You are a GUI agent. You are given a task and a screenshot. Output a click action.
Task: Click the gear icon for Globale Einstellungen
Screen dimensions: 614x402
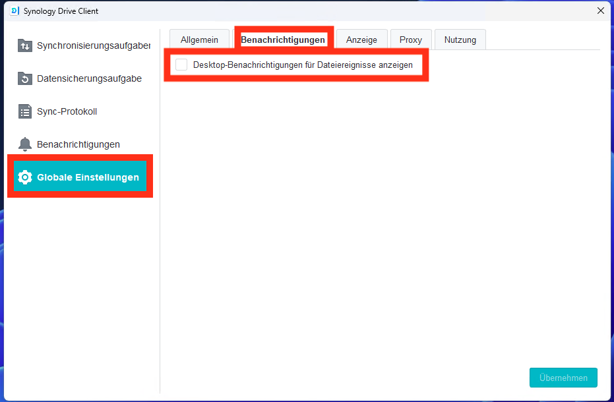[25, 177]
